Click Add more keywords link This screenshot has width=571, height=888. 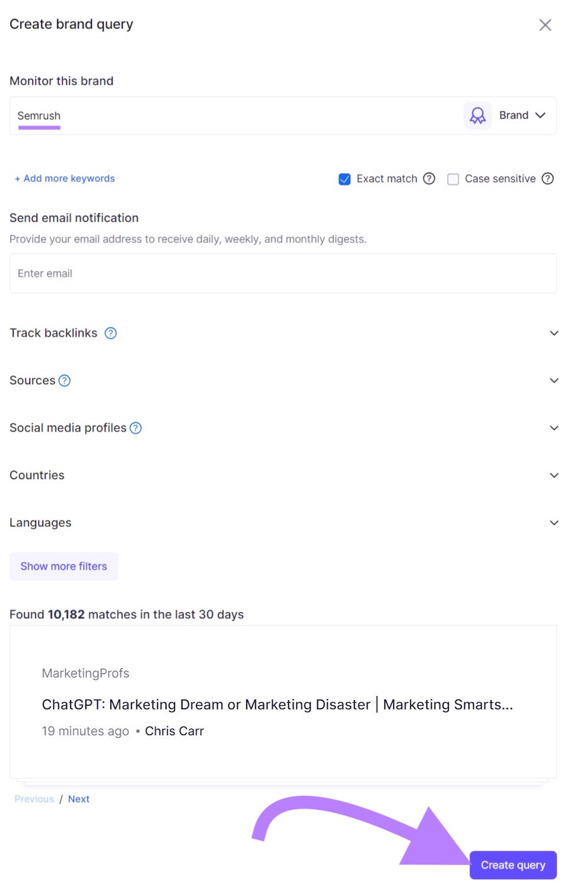click(x=65, y=178)
